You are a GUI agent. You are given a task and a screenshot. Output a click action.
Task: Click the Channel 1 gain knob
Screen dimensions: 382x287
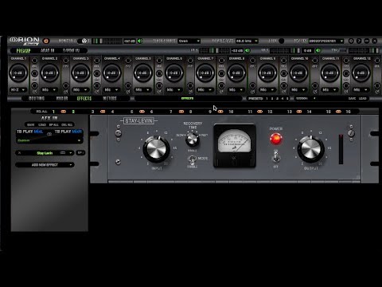click(x=18, y=73)
